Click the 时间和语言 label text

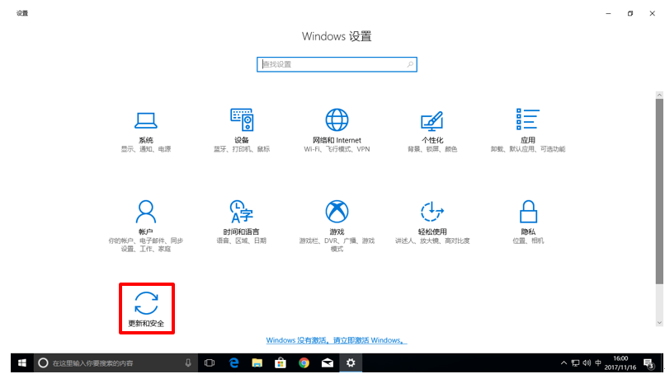241,231
